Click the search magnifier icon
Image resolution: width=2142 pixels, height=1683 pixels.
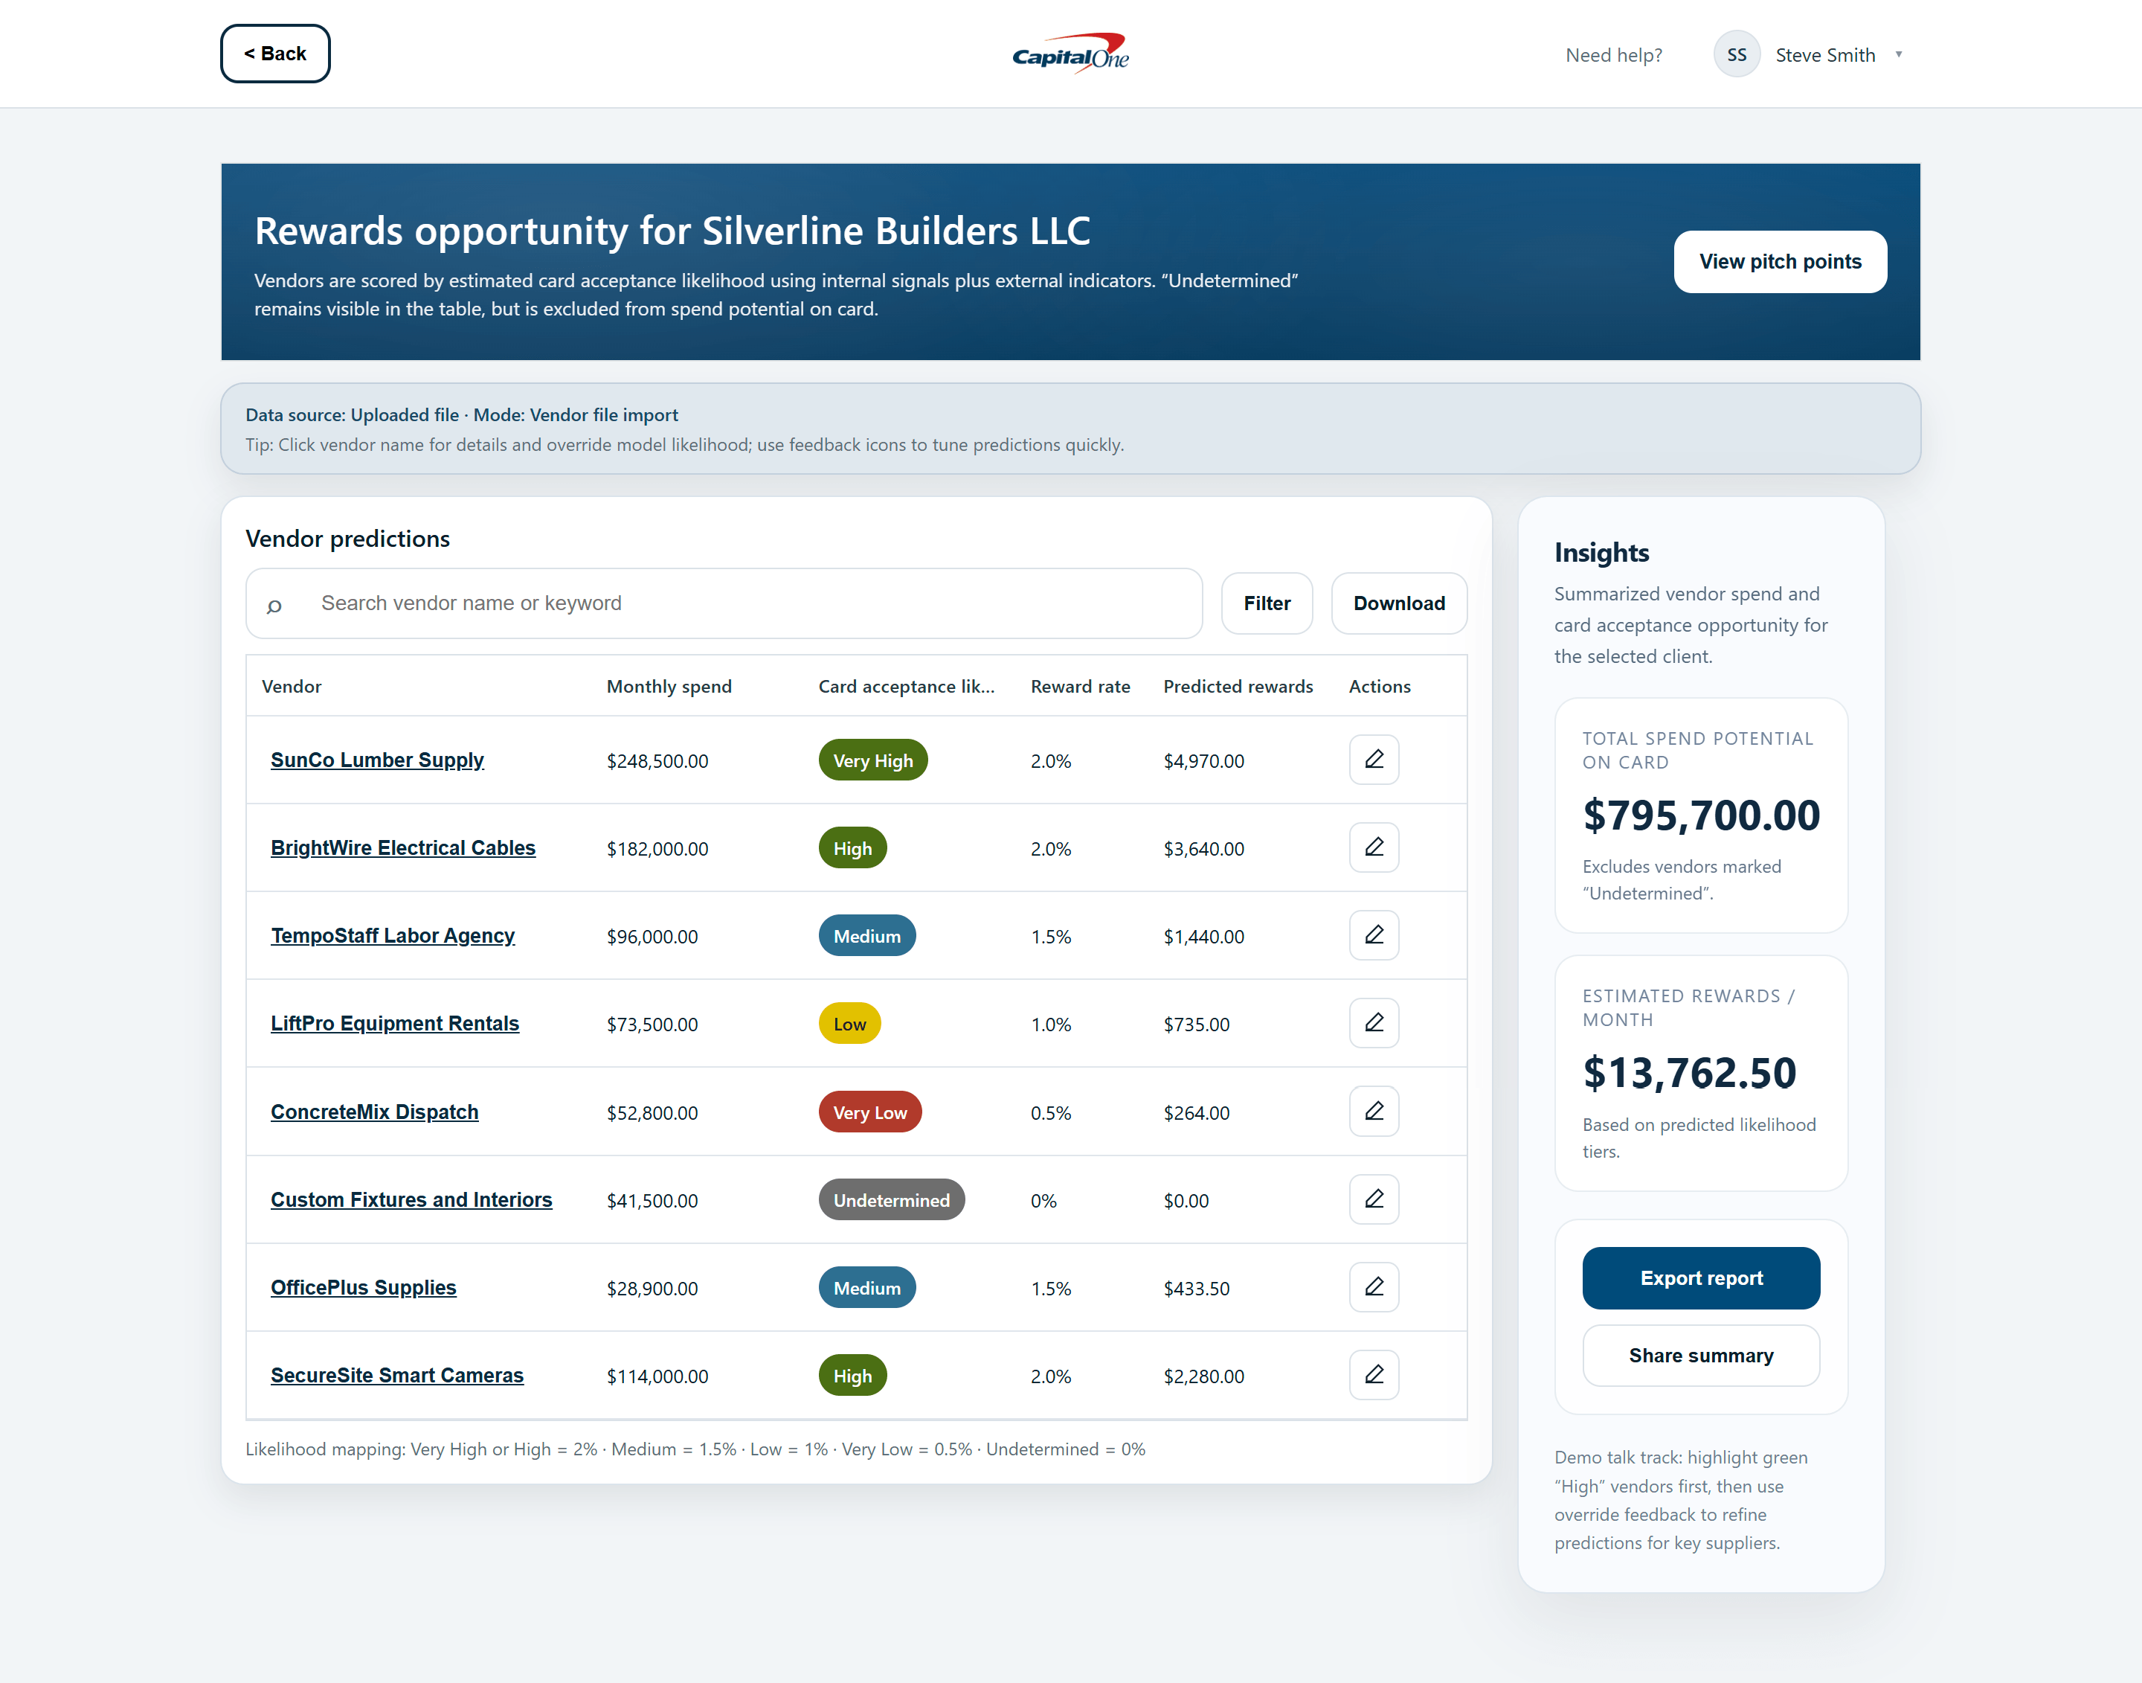point(274,606)
